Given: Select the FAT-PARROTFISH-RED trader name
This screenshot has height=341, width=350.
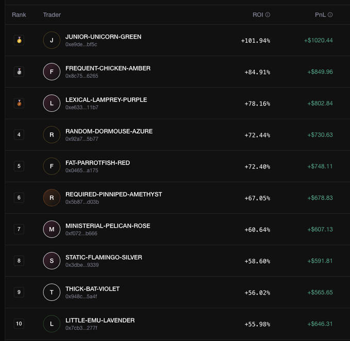Looking at the screenshot, I should click(x=97, y=162).
